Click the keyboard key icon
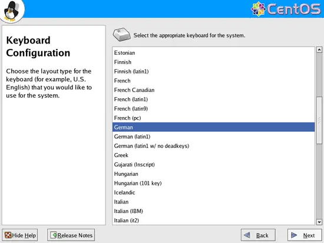The image size is (324, 243). [122, 35]
